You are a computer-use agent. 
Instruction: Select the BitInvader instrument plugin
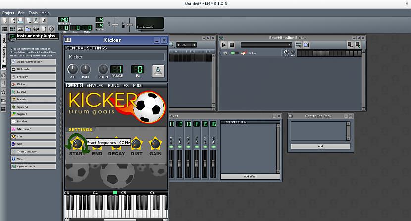33,69
